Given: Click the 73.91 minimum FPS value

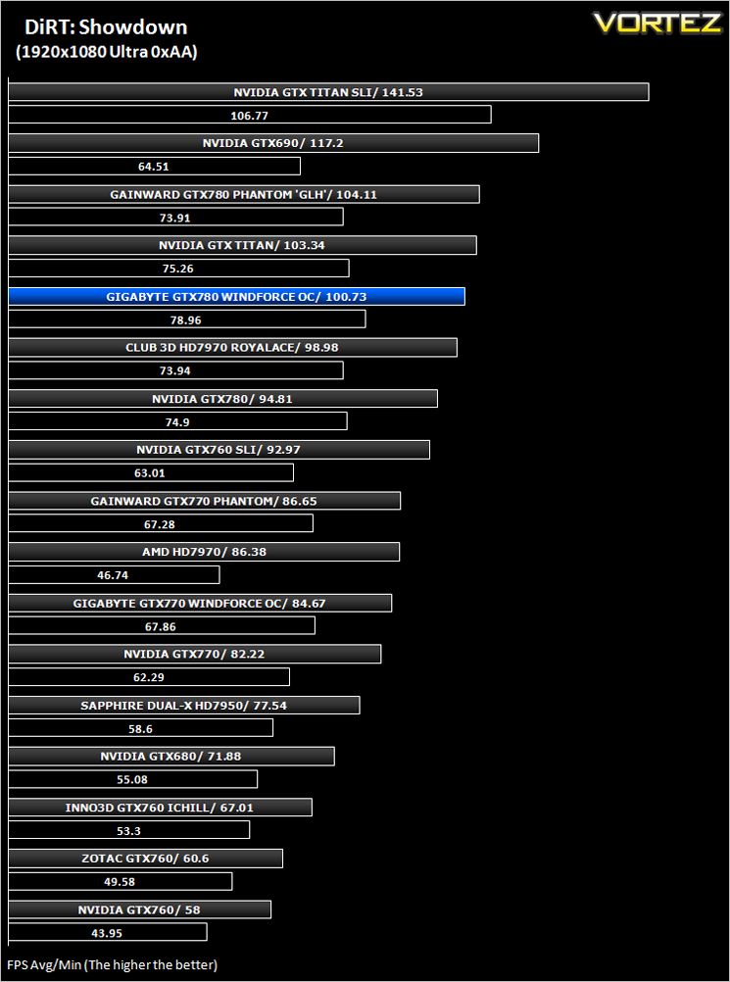Looking at the screenshot, I should (x=175, y=218).
